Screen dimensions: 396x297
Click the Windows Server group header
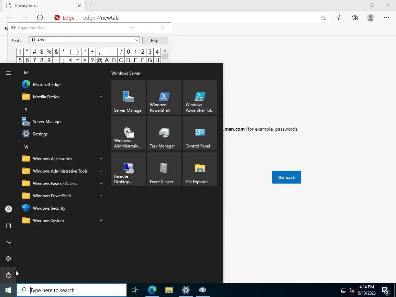(126, 73)
